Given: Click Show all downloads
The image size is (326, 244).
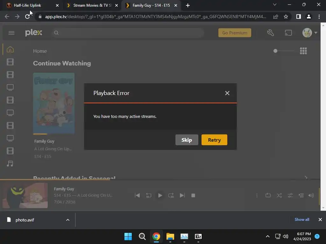Looking at the screenshot, I should click(302, 220).
